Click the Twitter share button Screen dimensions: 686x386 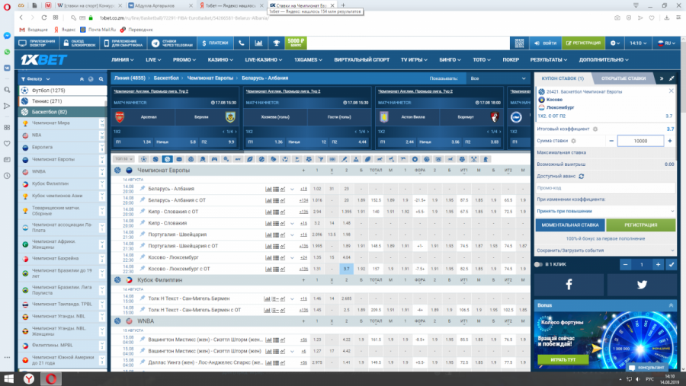click(x=640, y=284)
